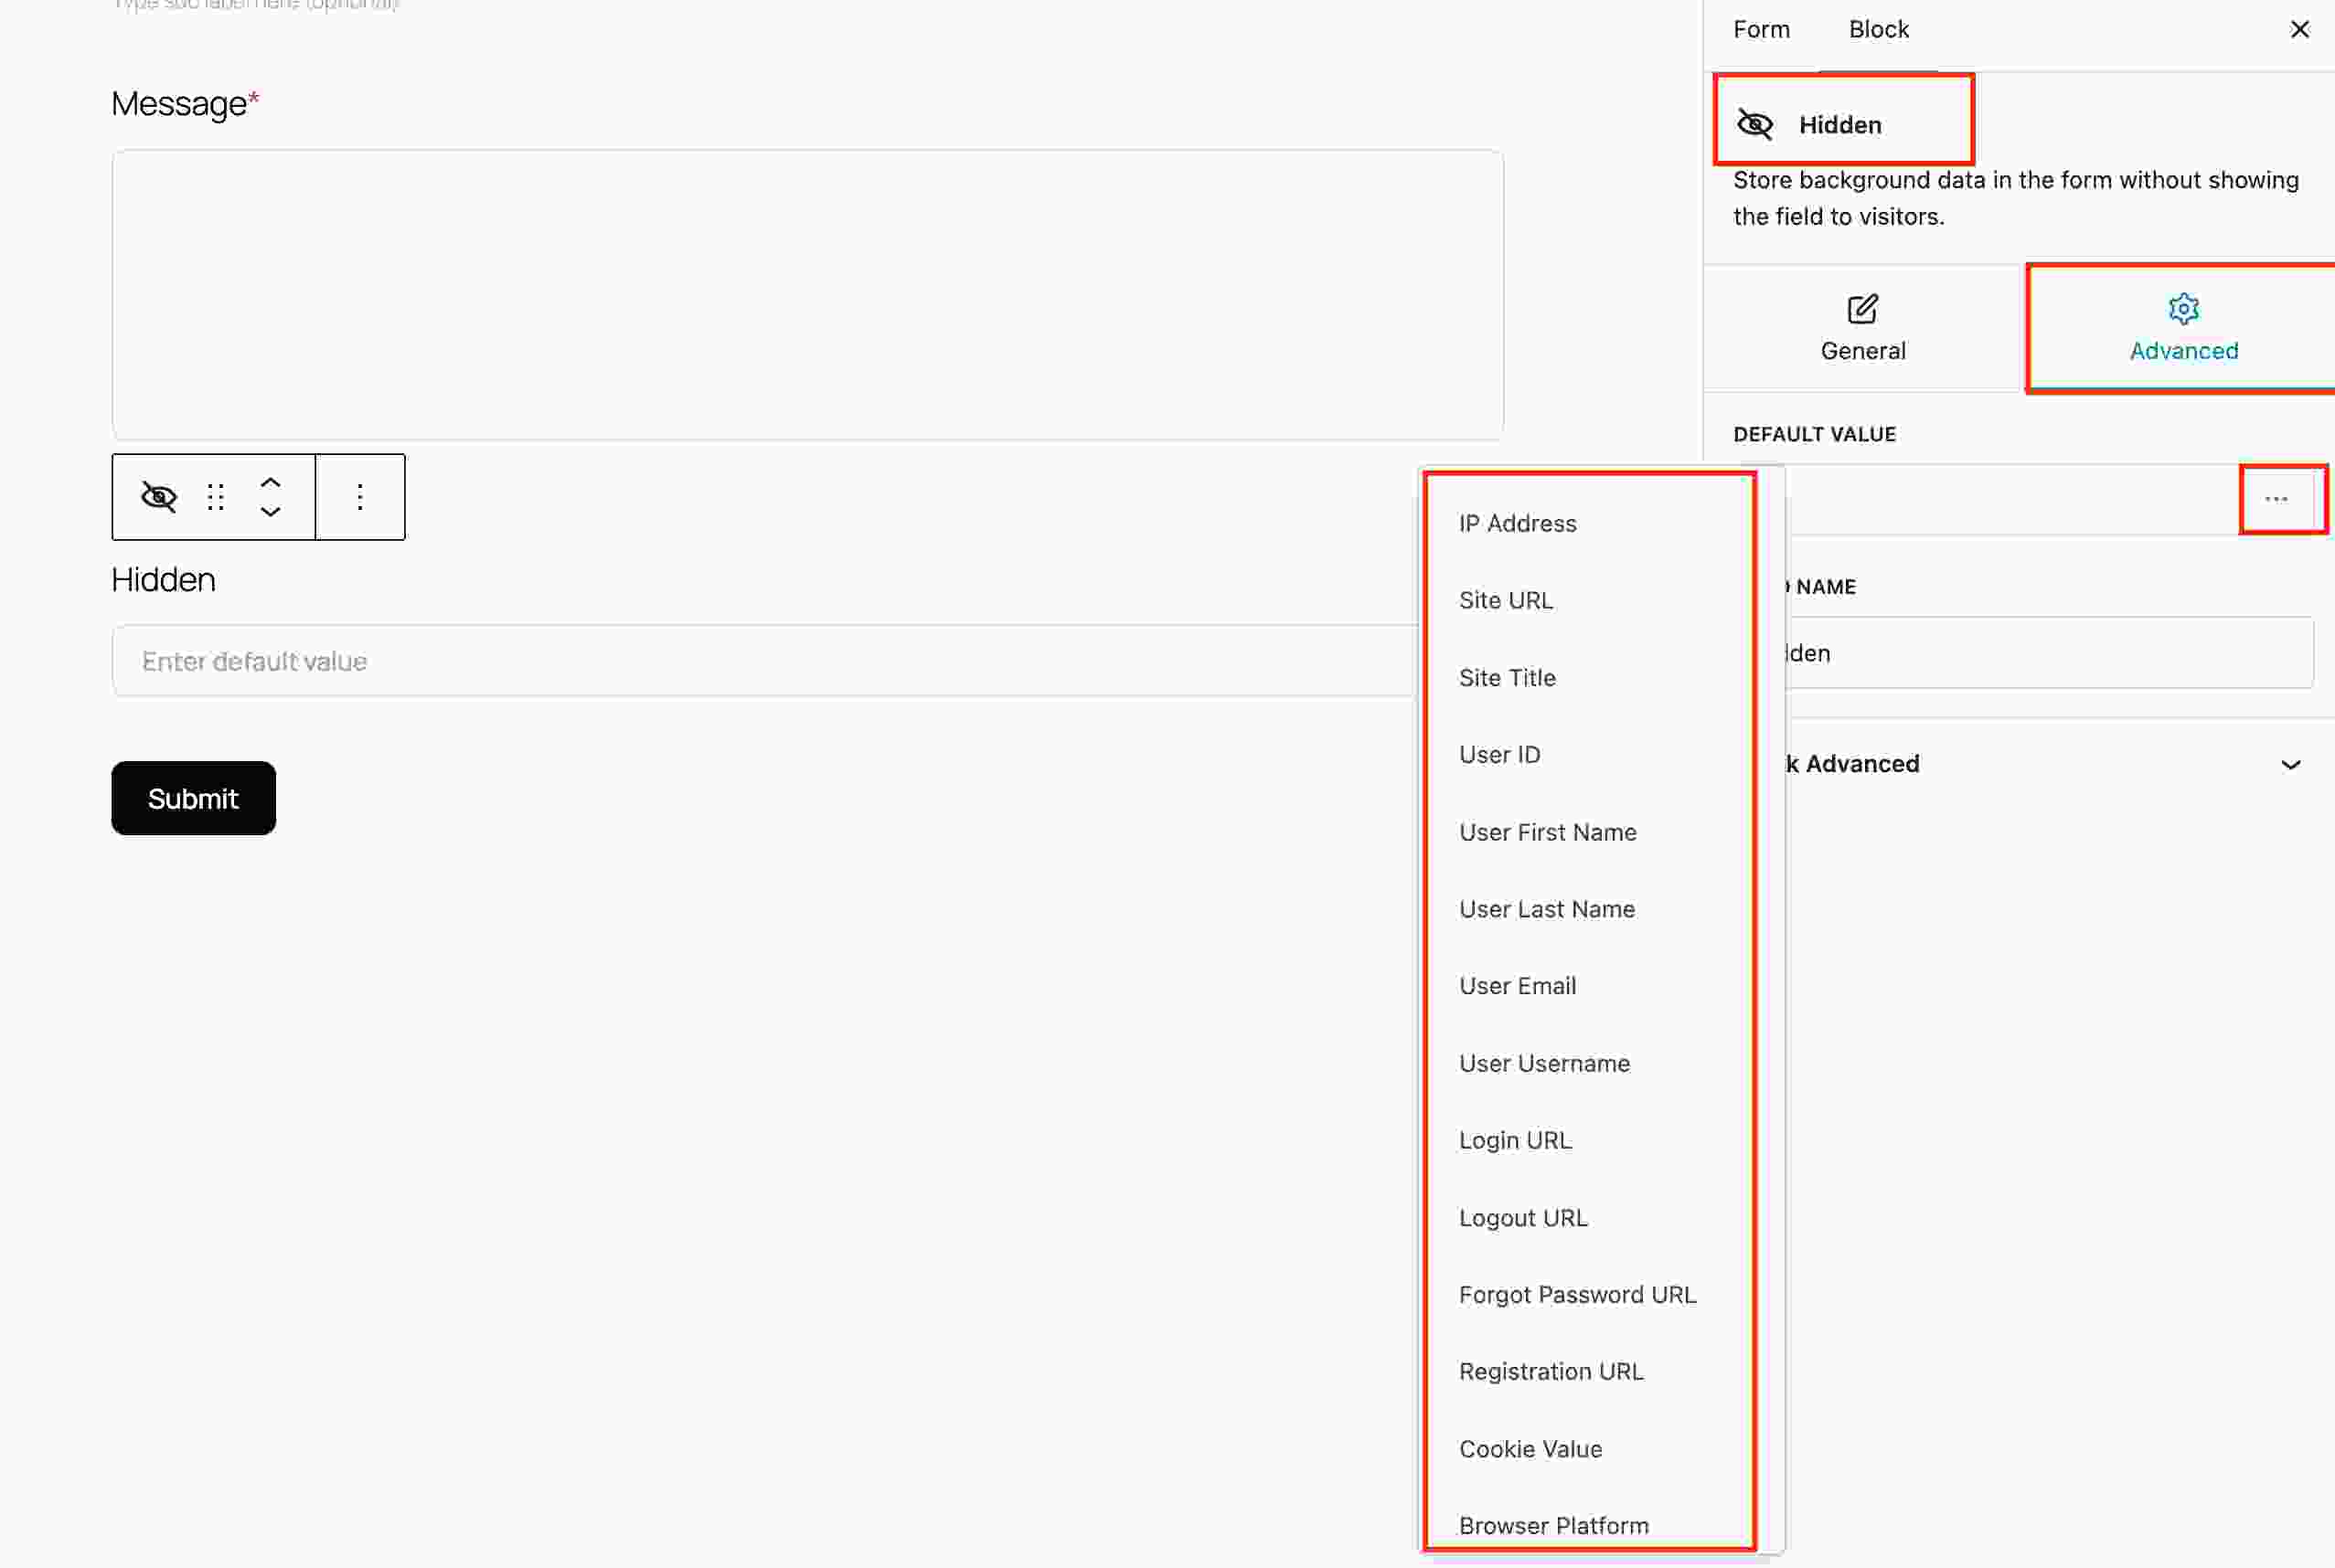Close the settings sidebar
This screenshot has height=1568, width=2335.
pos(2300,29)
